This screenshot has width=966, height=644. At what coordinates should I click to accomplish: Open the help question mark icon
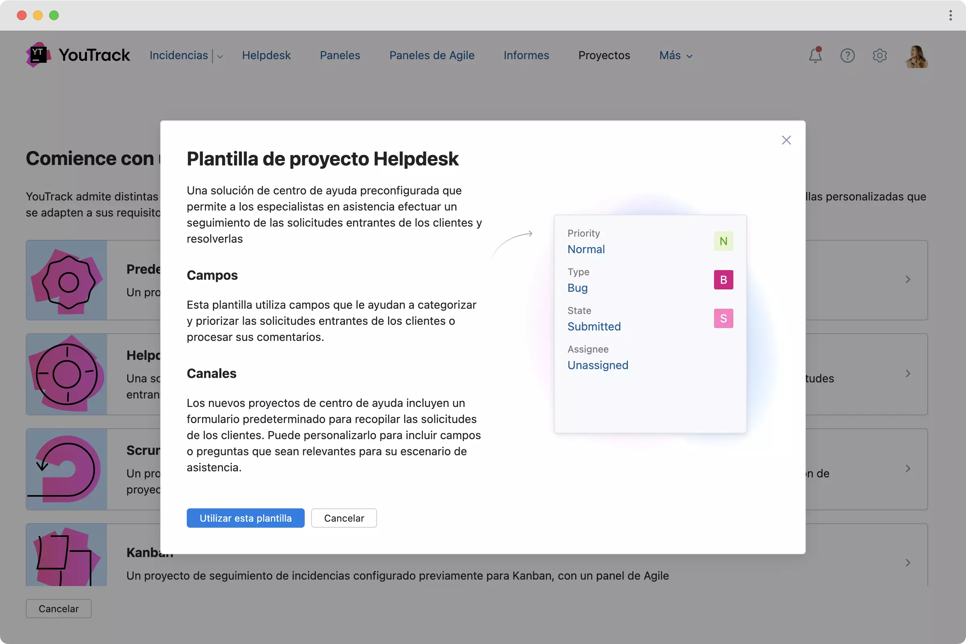coord(847,55)
